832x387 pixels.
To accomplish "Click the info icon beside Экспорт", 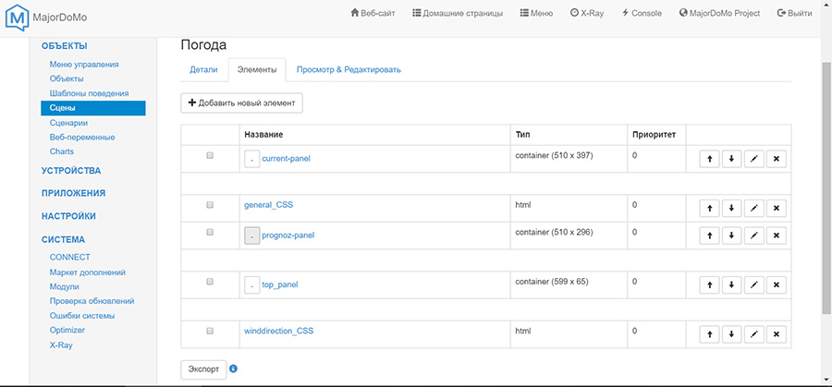I will 233,369.
